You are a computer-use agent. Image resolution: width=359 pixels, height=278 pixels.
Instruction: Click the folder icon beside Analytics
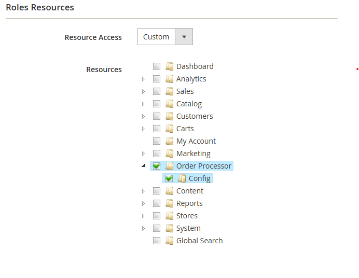[169, 79]
